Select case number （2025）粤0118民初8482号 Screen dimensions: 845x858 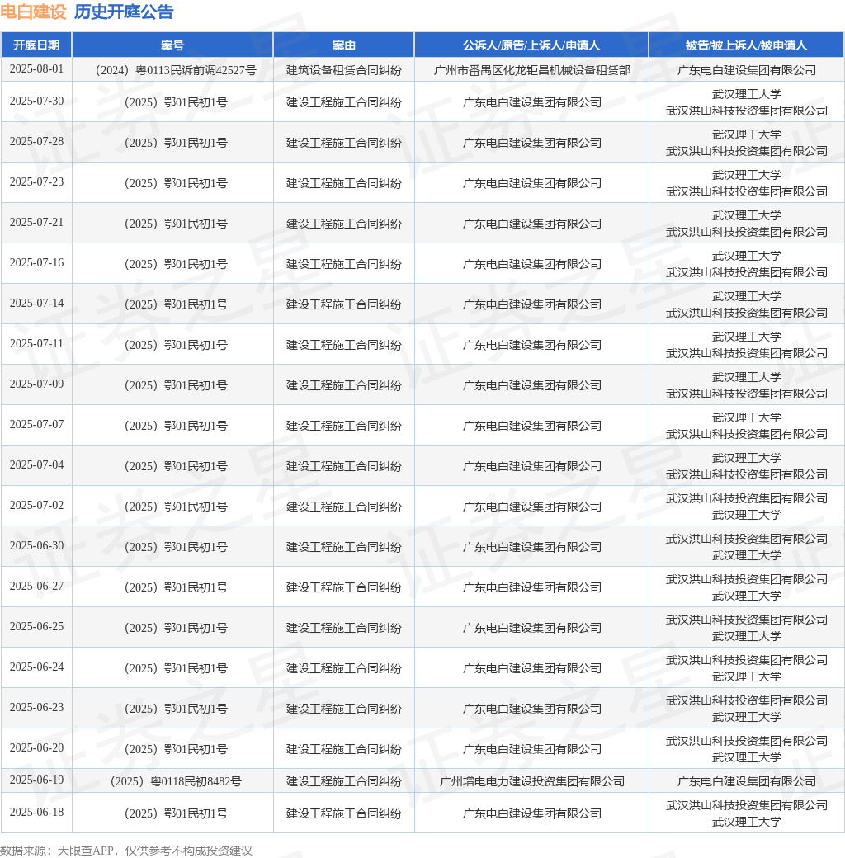(x=176, y=782)
